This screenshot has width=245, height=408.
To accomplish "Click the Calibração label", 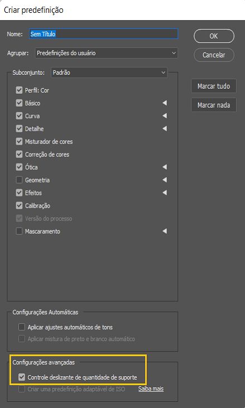I will (x=37, y=206).
